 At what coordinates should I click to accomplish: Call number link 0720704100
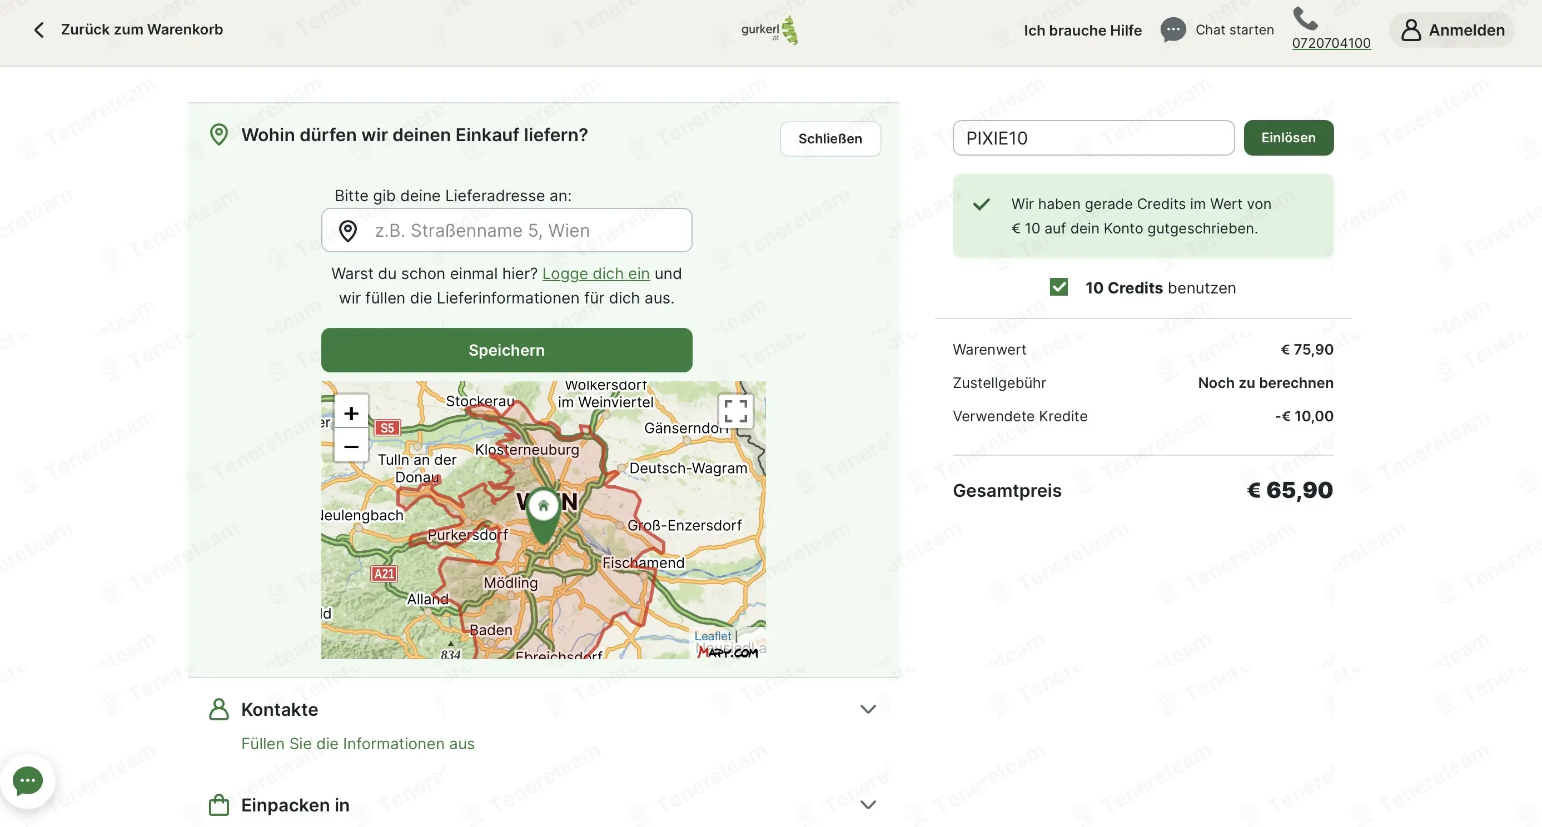(1331, 43)
